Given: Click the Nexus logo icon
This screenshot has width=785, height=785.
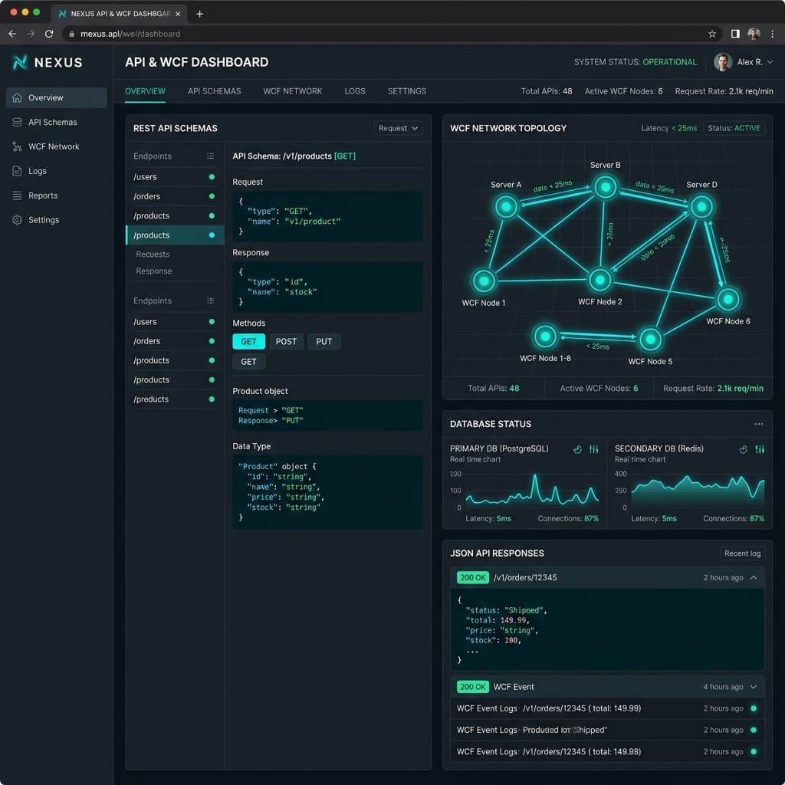Looking at the screenshot, I should click(x=19, y=62).
